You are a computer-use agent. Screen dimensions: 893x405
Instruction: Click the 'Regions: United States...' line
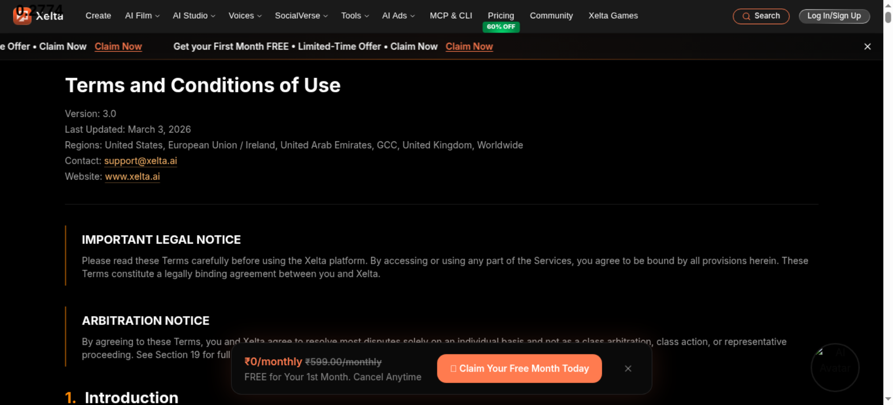click(x=294, y=145)
